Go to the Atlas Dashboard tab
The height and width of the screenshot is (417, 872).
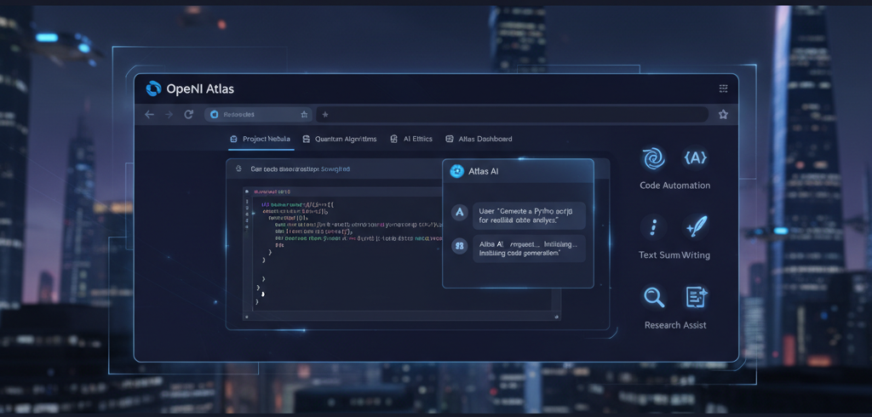tap(479, 139)
